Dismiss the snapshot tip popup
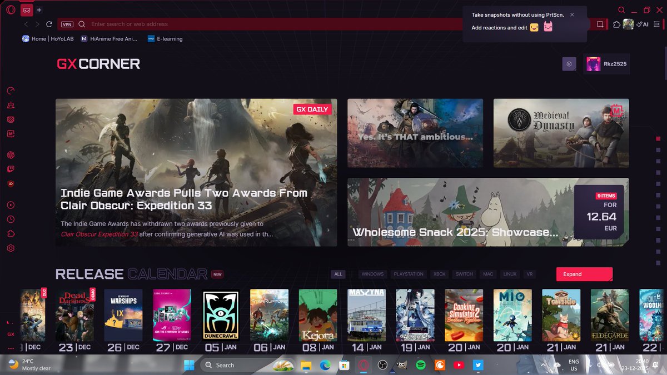The height and width of the screenshot is (375, 667). pos(572,15)
